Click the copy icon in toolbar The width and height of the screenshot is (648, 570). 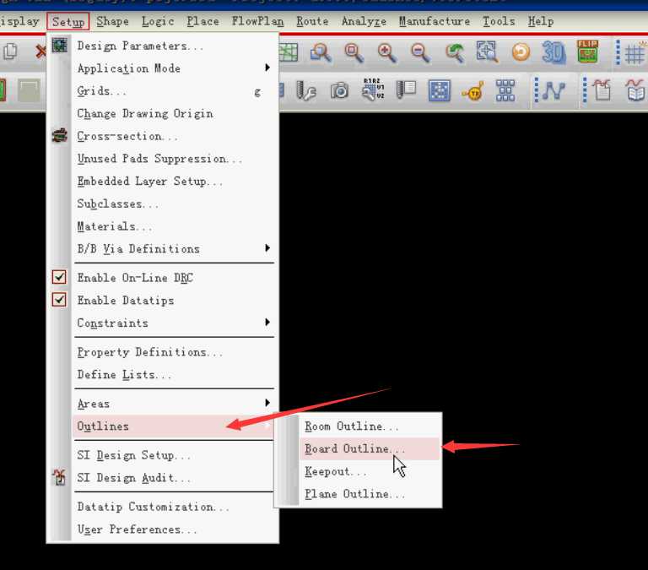pos(10,52)
